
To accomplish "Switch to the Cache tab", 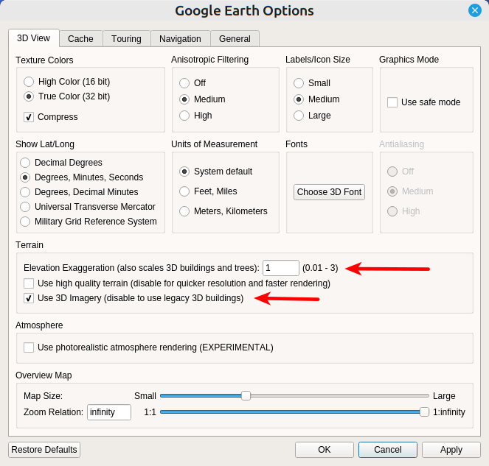I will (81, 38).
